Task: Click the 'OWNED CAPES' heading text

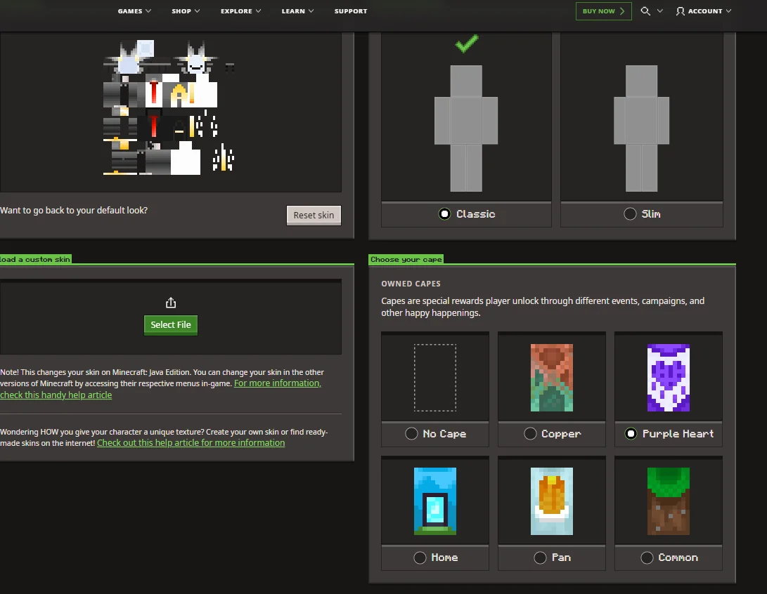Action: [x=411, y=284]
